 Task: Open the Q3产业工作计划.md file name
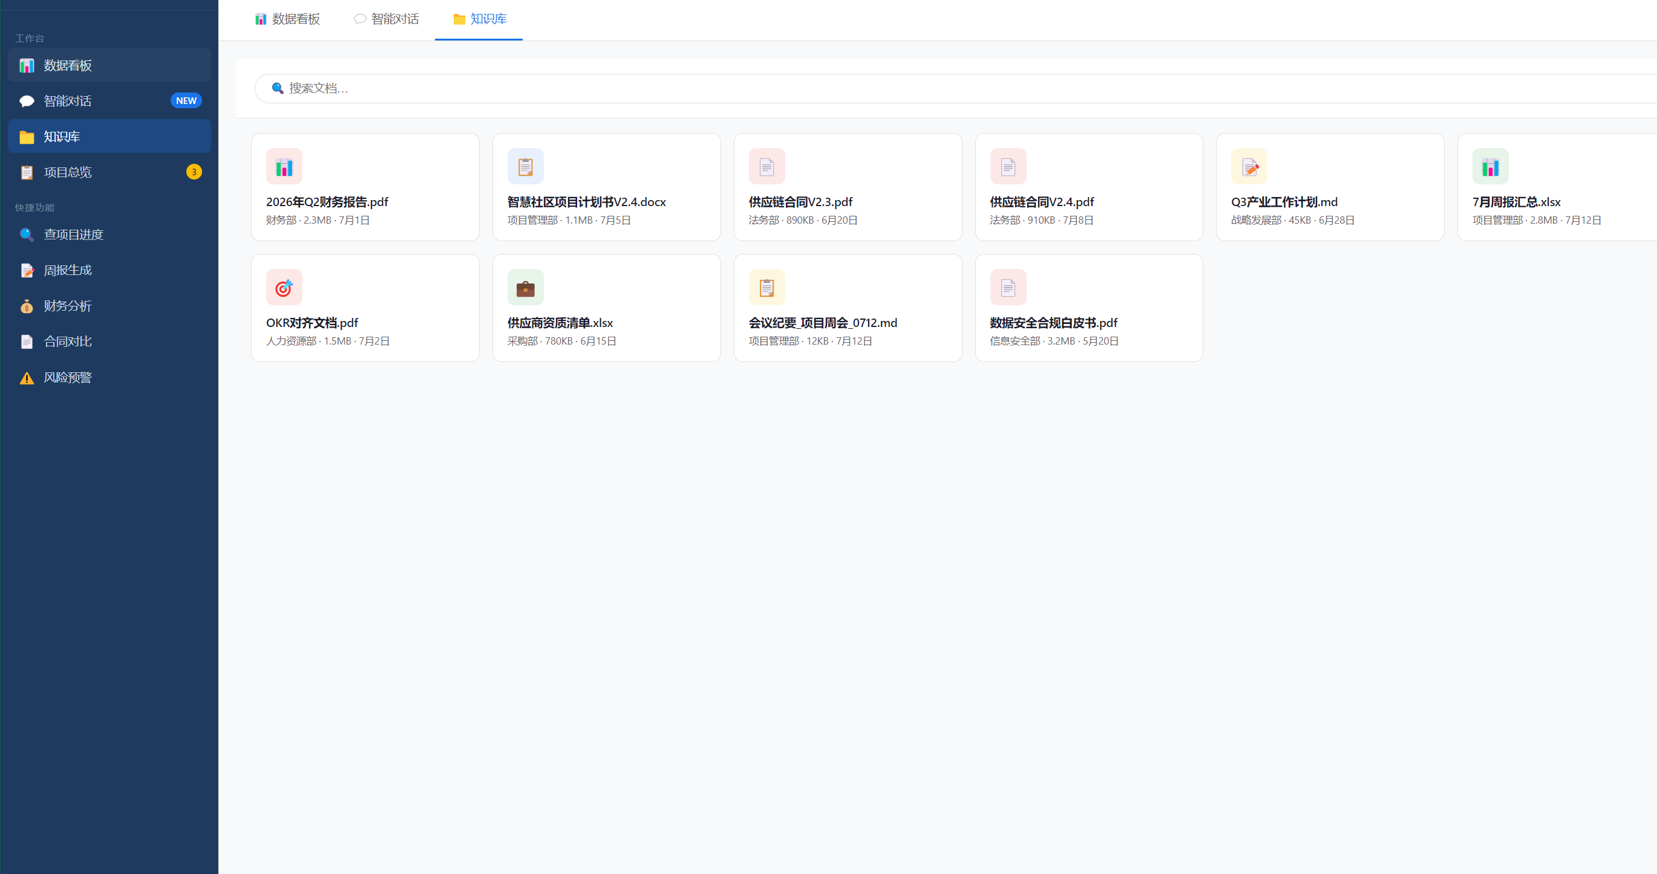tap(1284, 202)
